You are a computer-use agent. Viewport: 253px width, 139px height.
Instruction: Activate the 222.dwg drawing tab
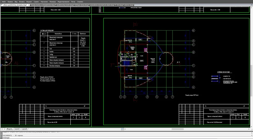[120, 5]
